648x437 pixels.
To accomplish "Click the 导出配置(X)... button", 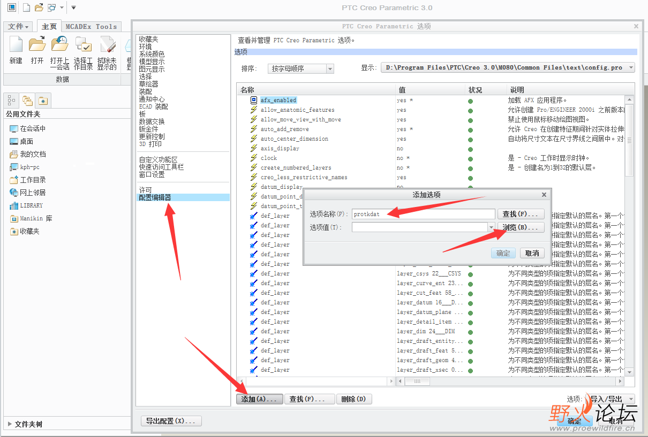I will (171, 421).
